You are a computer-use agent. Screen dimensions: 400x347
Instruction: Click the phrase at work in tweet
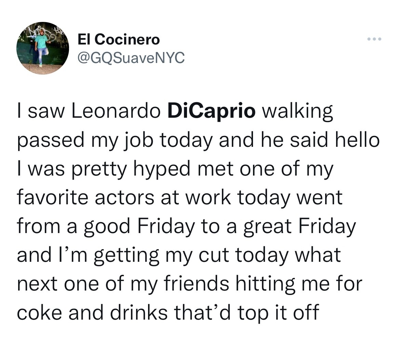click(x=196, y=197)
